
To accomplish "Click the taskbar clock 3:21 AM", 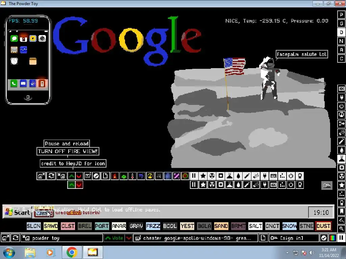I will pyautogui.click(x=329, y=252).
